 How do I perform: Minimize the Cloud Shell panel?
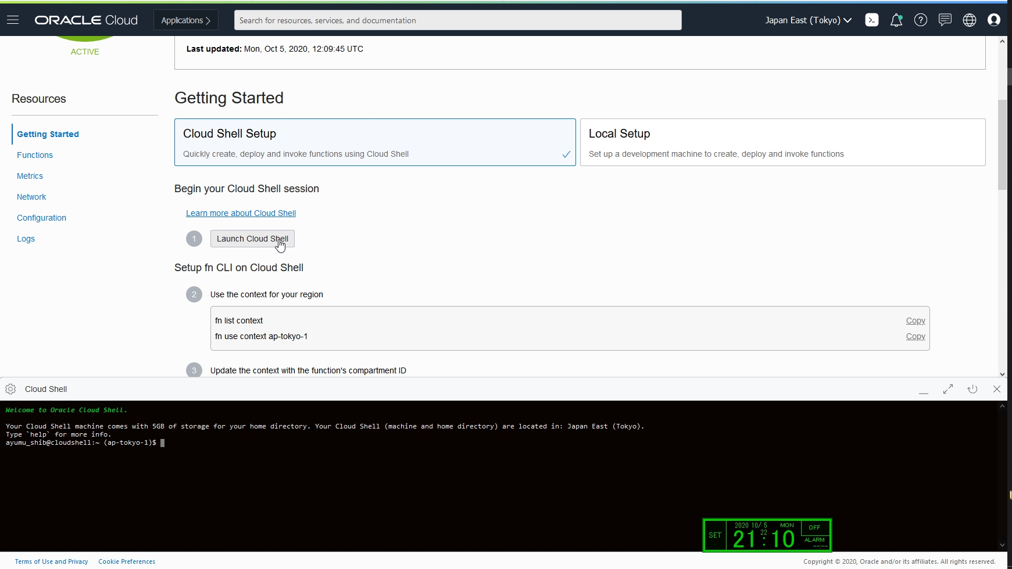pos(924,390)
